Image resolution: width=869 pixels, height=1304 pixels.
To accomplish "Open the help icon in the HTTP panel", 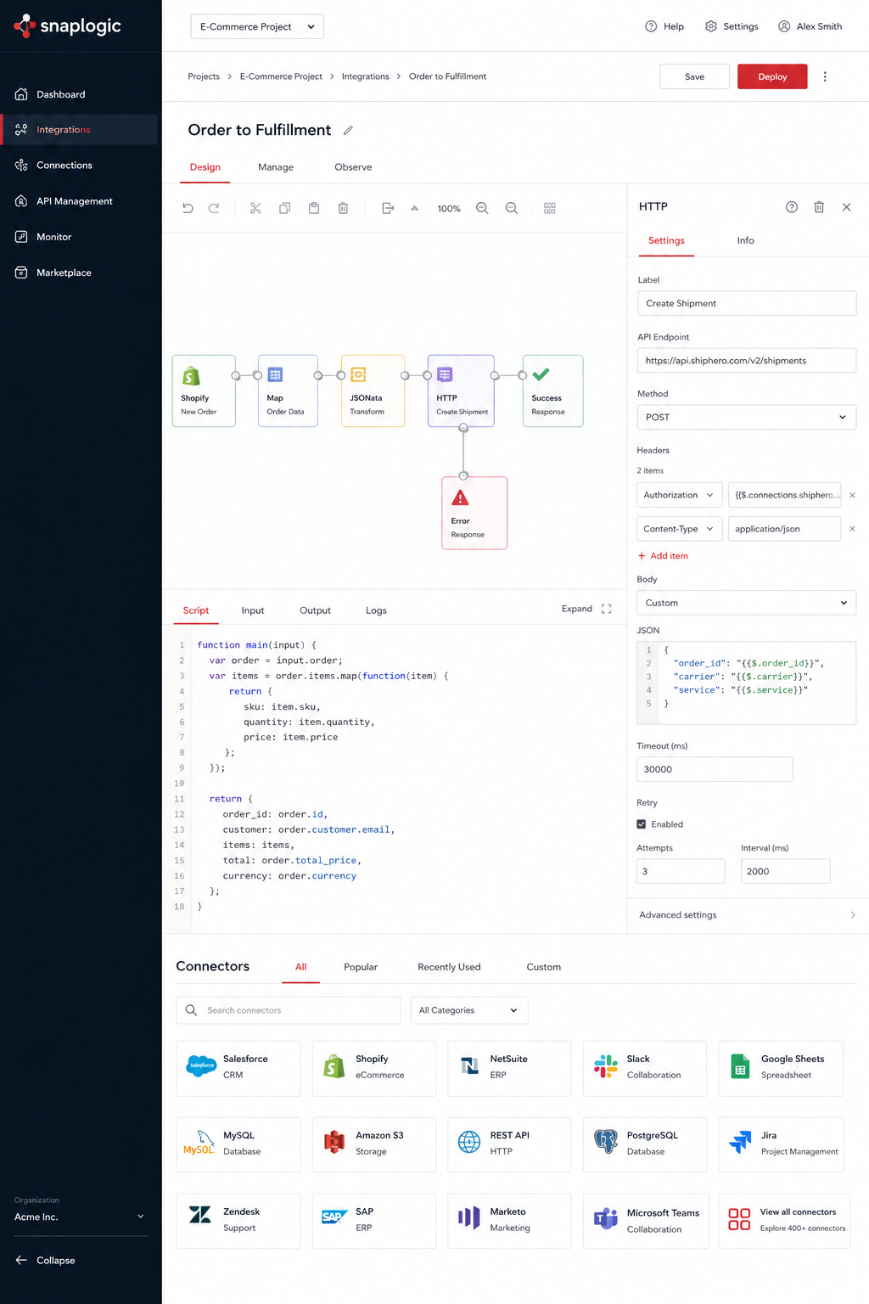I will (792, 207).
